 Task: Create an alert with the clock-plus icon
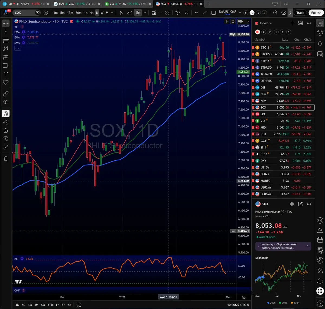tap(178, 13)
